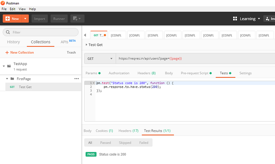Click '1 request' label under TestApp
The height and width of the screenshot is (164, 275).
click(x=20, y=69)
